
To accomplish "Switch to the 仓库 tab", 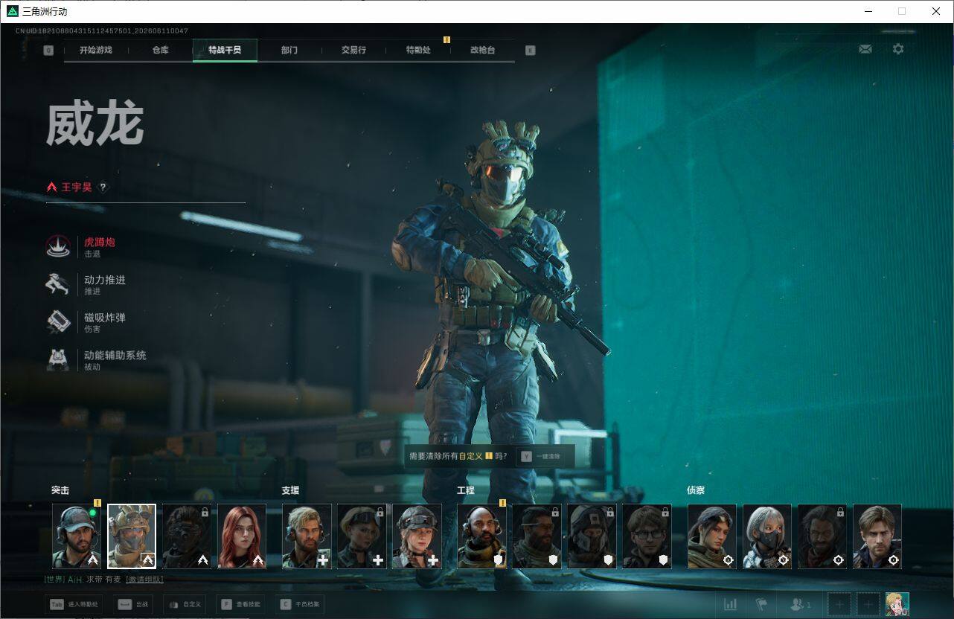I will coord(160,50).
